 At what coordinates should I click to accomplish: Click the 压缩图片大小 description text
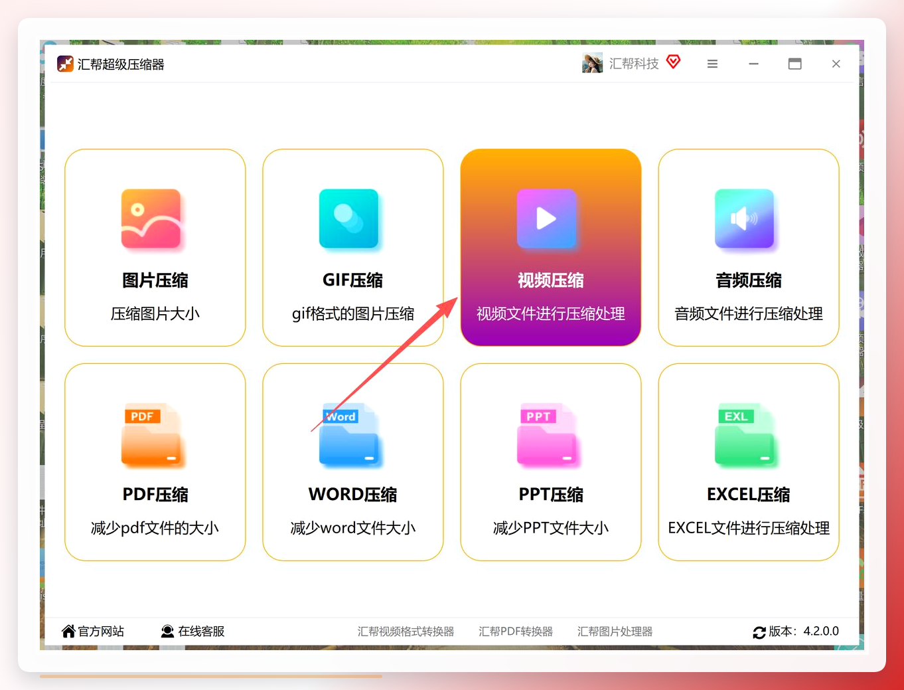pos(155,313)
